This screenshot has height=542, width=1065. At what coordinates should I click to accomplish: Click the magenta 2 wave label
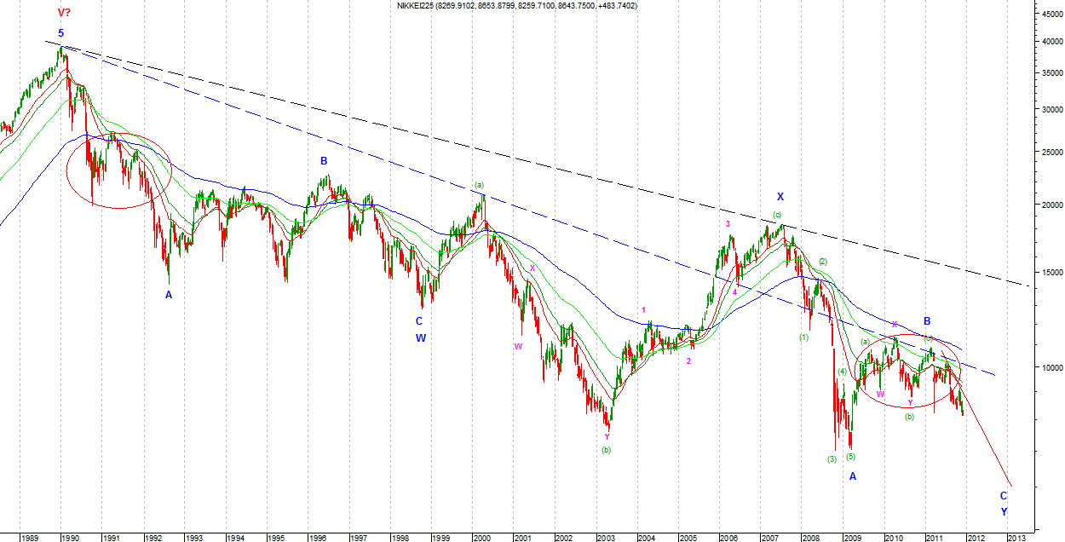coord(688,360)
